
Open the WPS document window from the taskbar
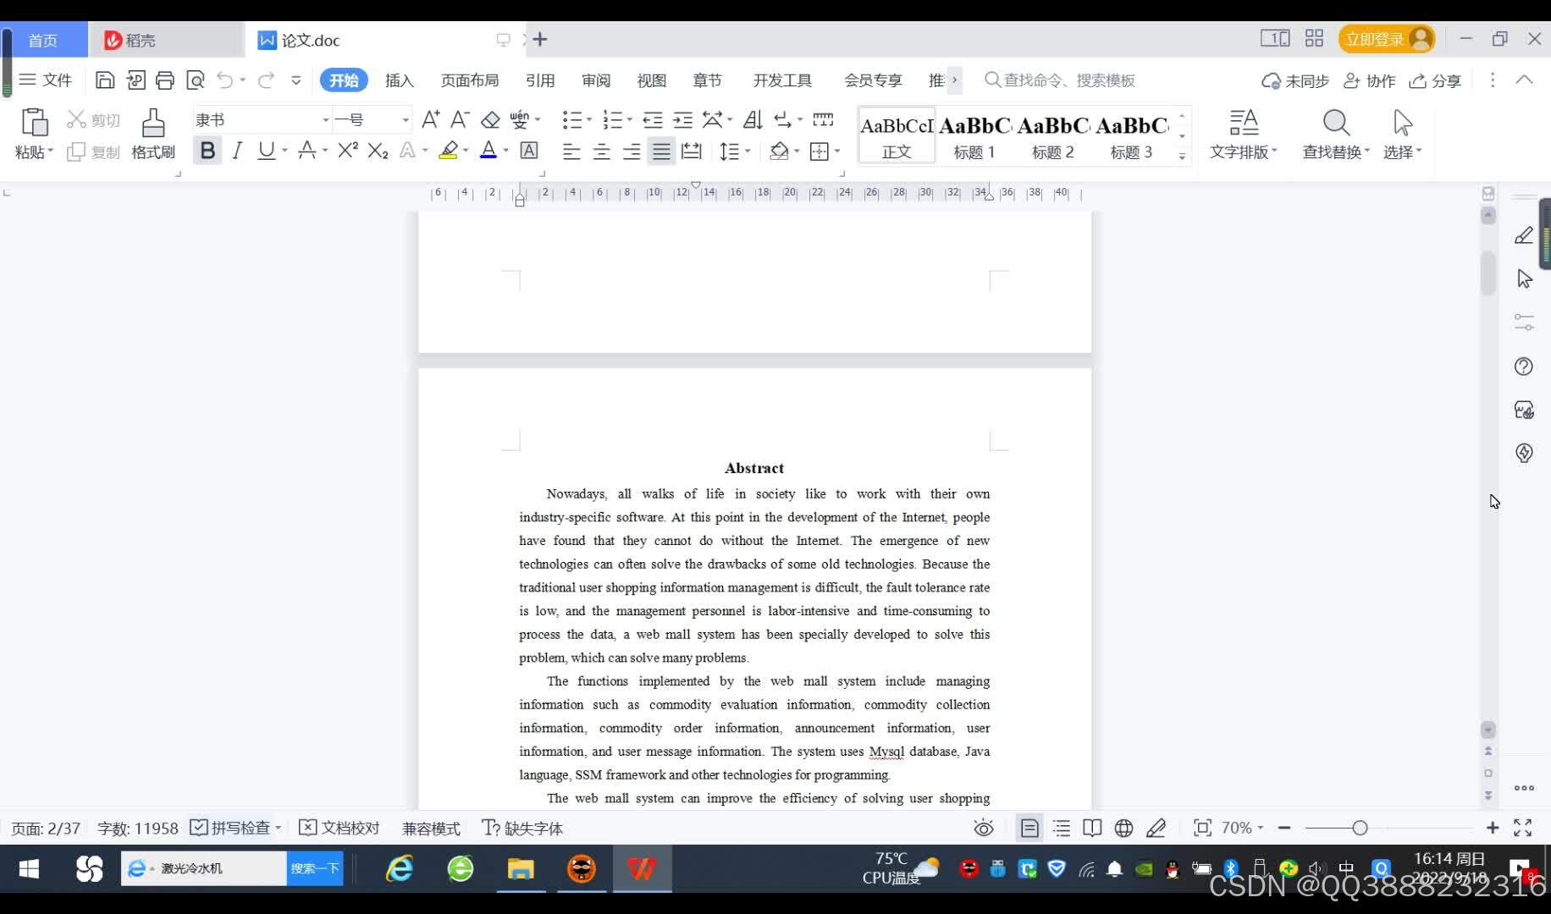[642, 868]
